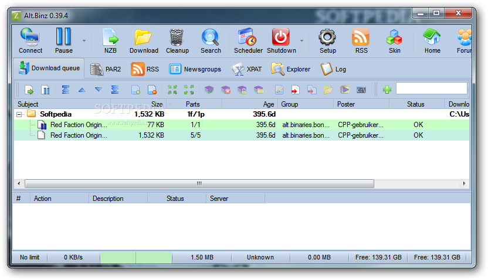Click the green plus add icon
488x280 pixels.
click(x=387, y=90)
